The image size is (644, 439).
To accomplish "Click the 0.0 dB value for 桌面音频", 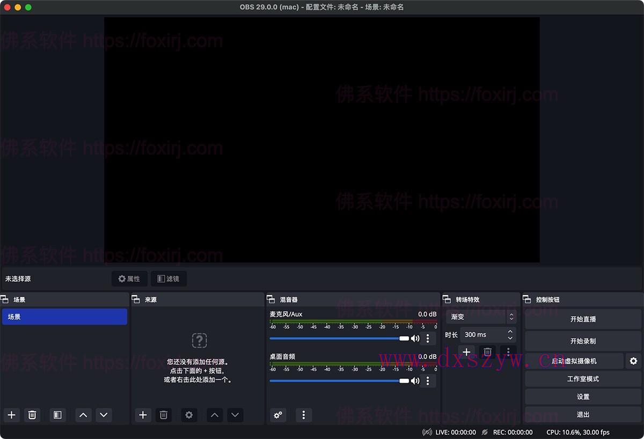I will click(x=427, y=356).
